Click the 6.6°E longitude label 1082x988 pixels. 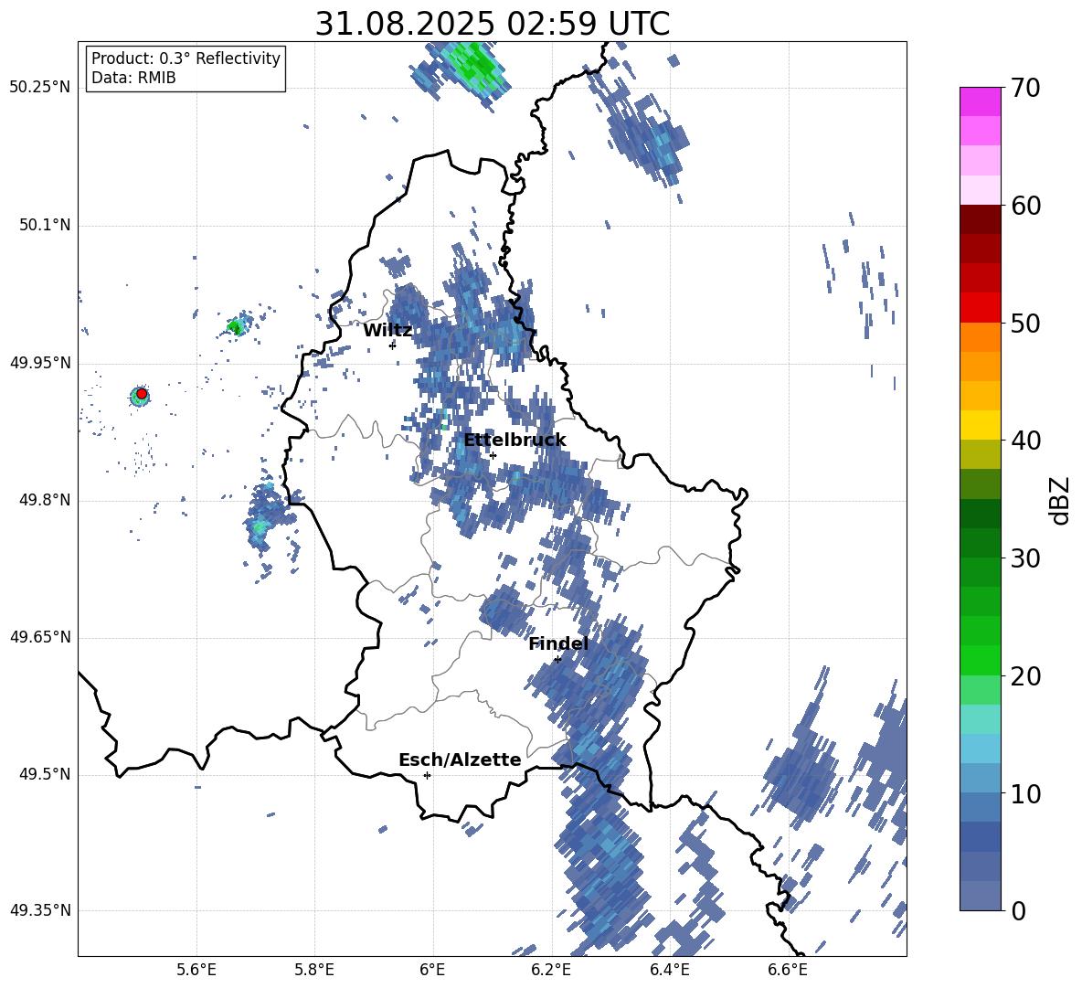[x=788, y=971]
